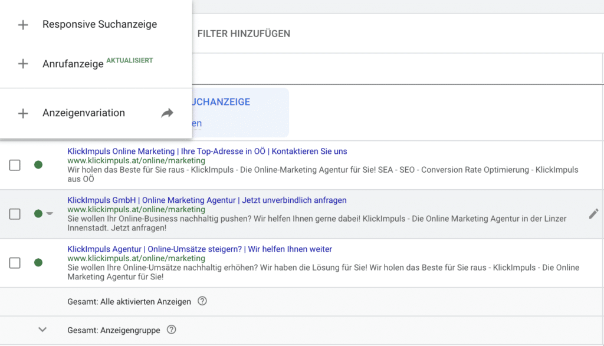This screenshot has width=604, height=346.
Task: Click plus icon beside Responsive Suchanzeige
Action: (23, 25)
